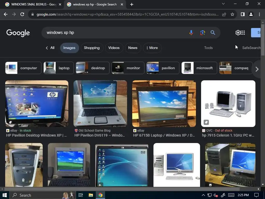Click the taskbar Search box
This screenshot has height=199, width=265.
[43, 195]
